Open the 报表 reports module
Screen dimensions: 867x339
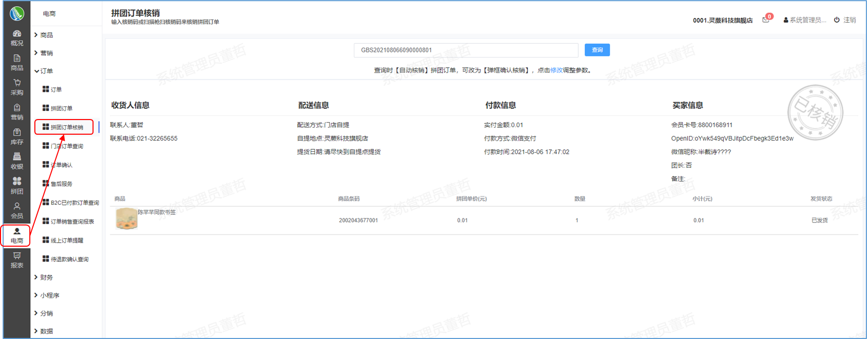[17, 260]
